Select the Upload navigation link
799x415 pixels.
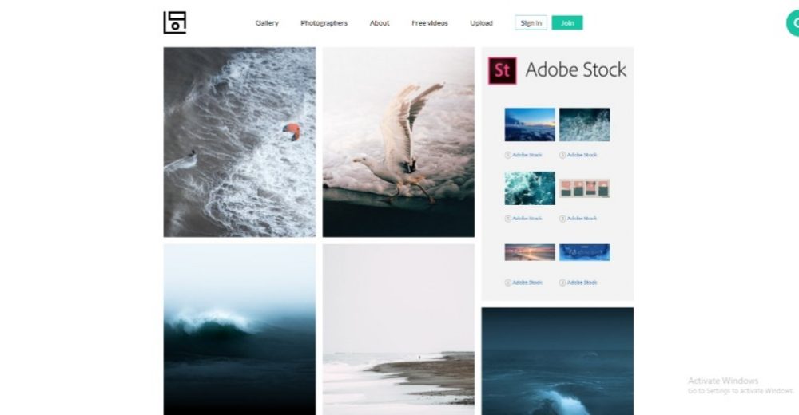click(x=481, y=23)
